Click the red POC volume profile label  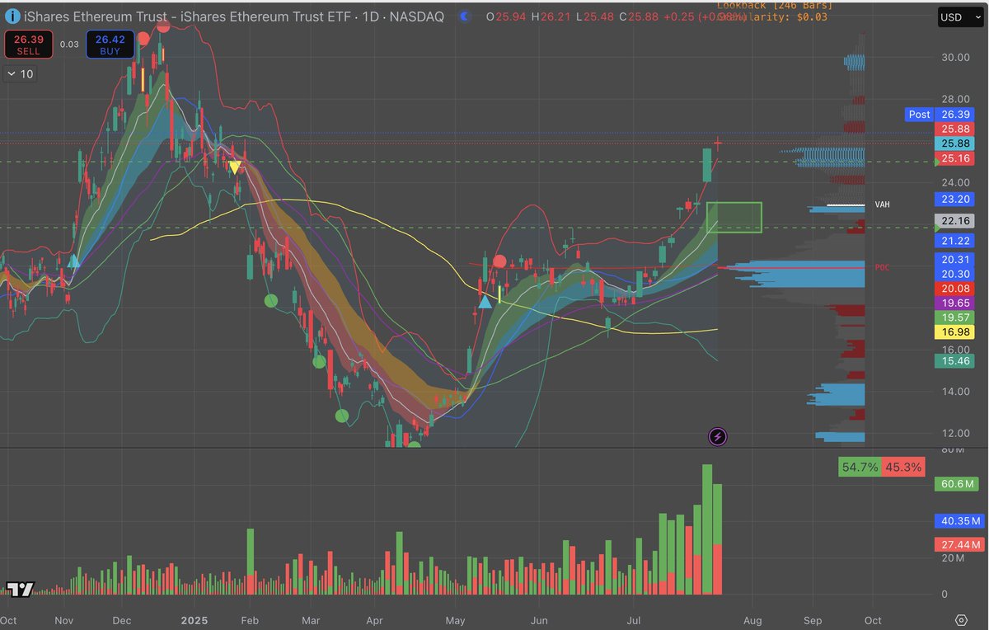(883, 268)
